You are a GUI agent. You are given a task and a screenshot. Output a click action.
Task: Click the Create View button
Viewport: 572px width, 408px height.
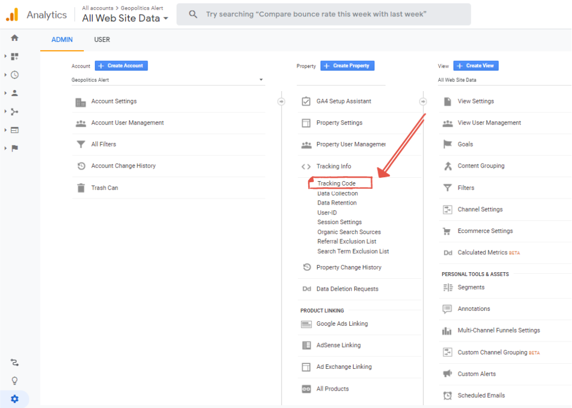tap(475, 66)
